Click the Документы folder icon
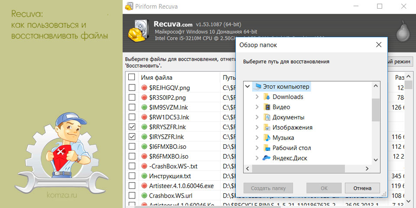This screenshot has width=416, height=208. (x=267, y=117)
